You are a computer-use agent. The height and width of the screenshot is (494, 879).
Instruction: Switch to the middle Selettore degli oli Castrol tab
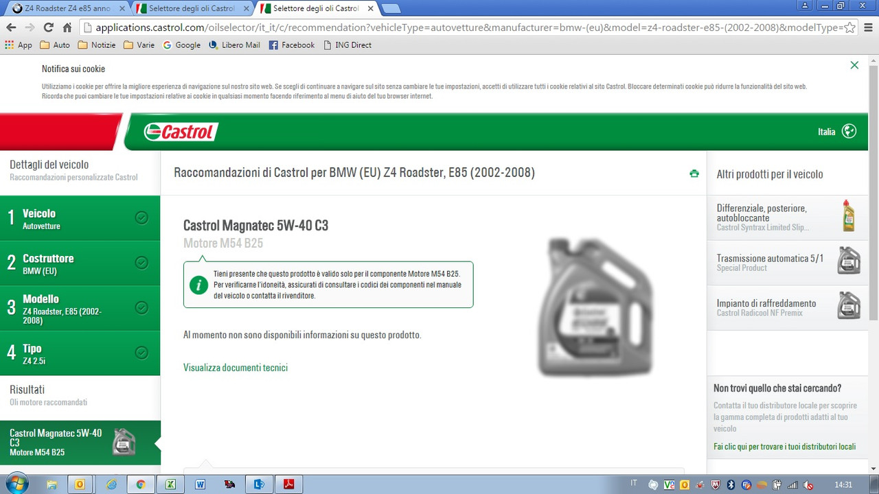pos(192,8)
